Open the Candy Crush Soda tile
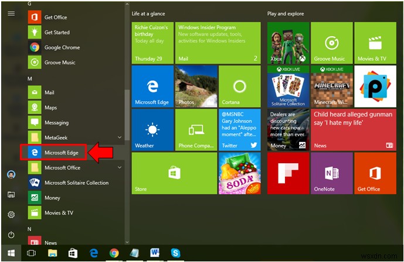404x262 pixels. click(x=239, y=174)
